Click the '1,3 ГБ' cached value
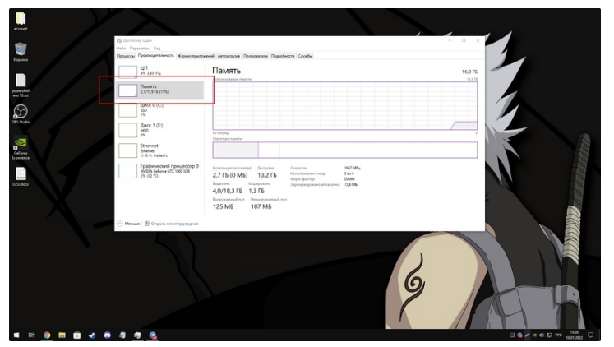 (256, 191)
